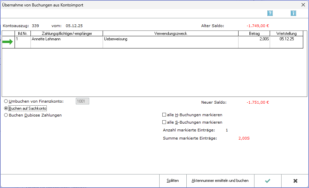Image resolution: width=309 pixels, height=188 pixels.
Task: Click the row number 1 cell
Action: tap(23, 42)
